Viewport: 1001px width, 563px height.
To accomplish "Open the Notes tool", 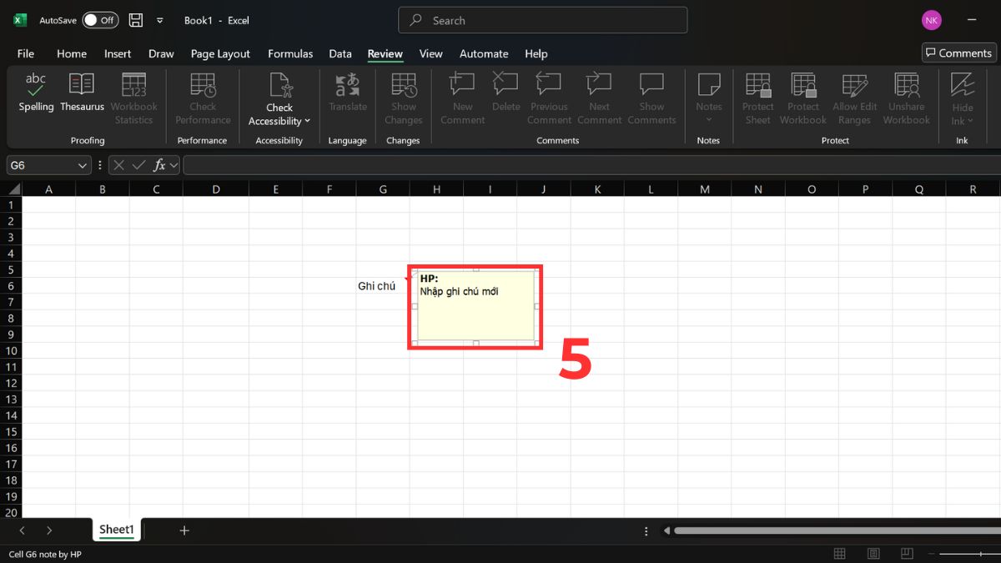I will 708,93.
